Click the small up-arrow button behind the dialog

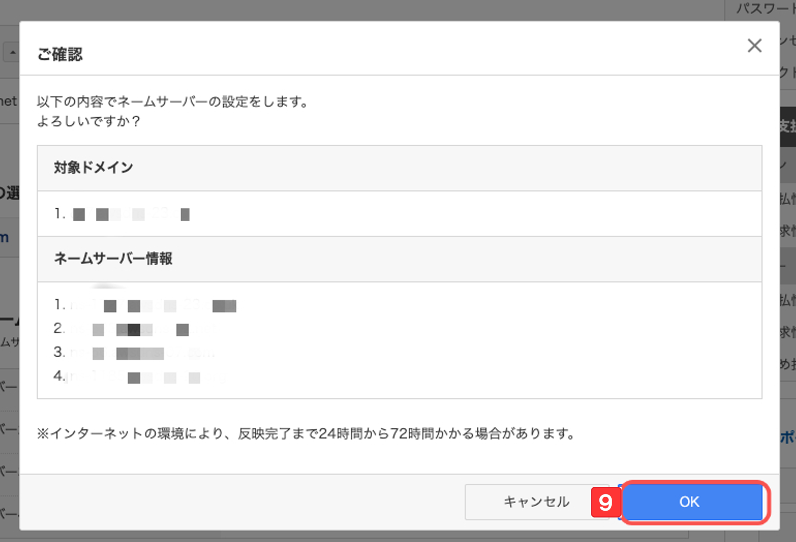[12, 53]
